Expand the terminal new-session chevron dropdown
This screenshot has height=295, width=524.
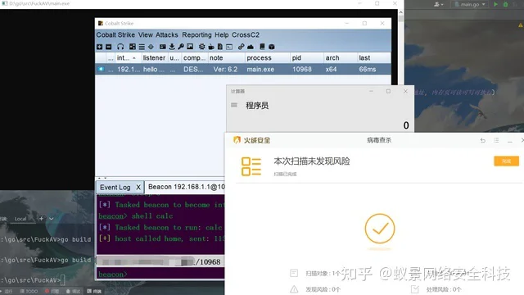click(51, 219)
